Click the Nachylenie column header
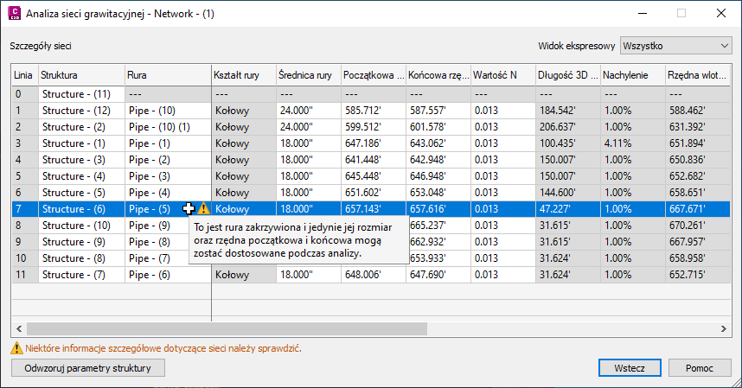The height and width of the screenshot is (388, 742). coord(633,75)
